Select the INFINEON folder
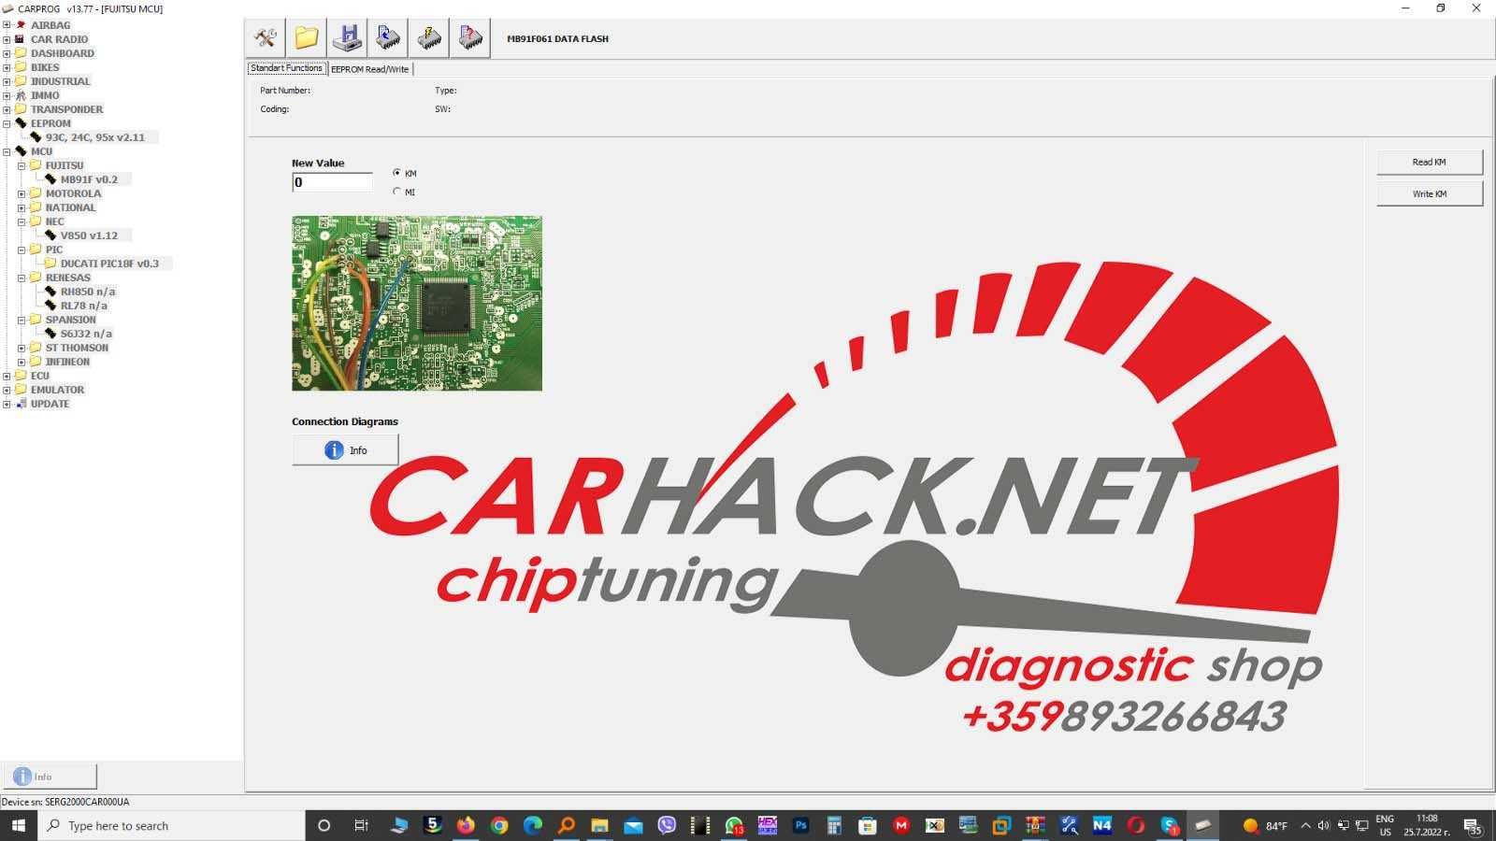 point(67,362)
